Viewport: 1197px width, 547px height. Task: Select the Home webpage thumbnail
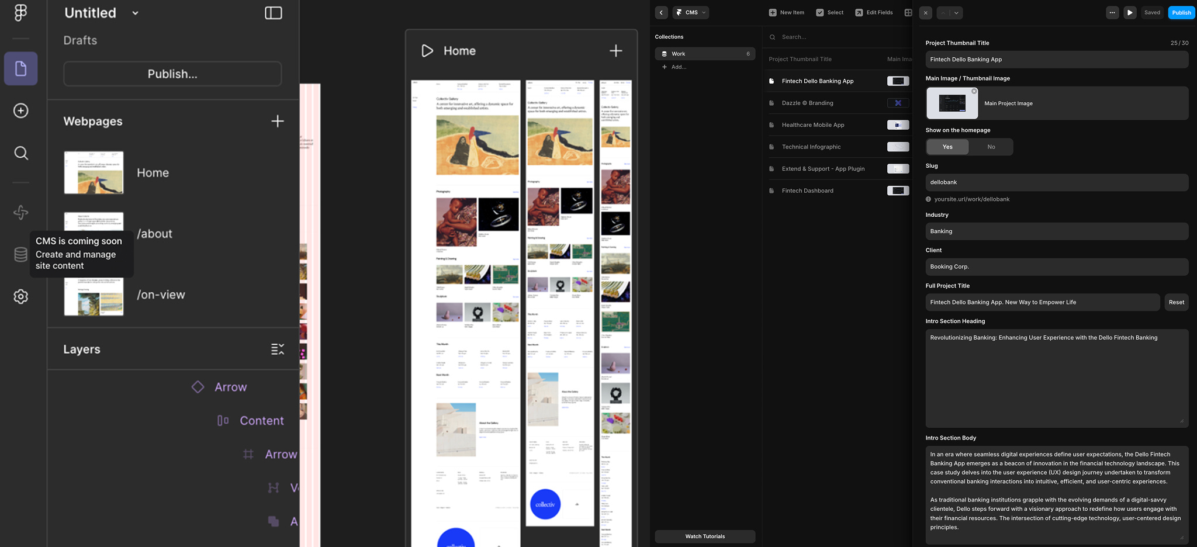point(94,173)
